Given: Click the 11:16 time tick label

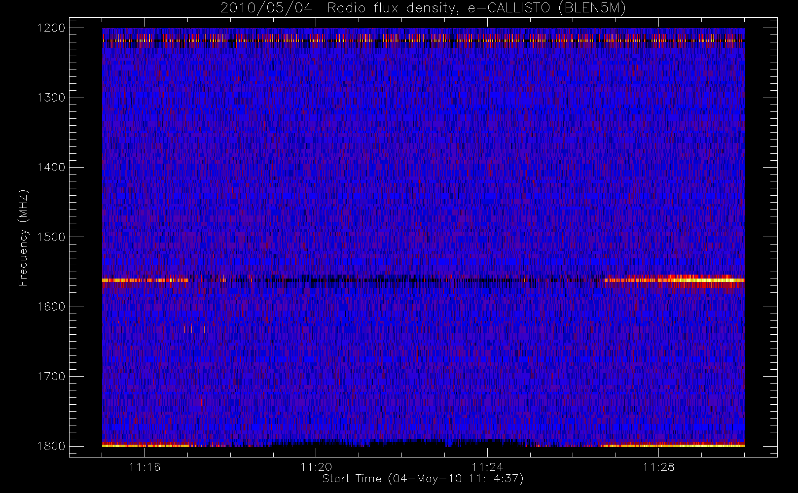Looking at the screenshot, I should (145, 467).
